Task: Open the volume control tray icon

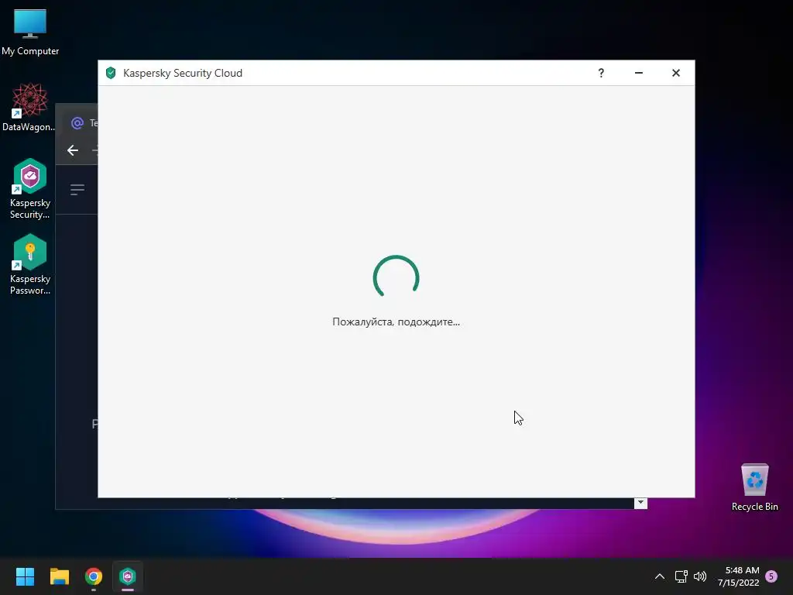Action: tap(700, 576)
